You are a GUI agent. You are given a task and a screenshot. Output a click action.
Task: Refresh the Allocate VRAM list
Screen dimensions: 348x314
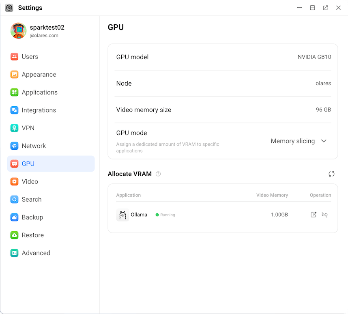click(x=331, y=174)
